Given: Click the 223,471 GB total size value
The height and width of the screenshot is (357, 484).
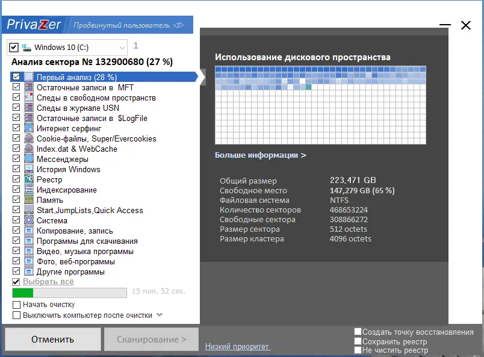Looking at the screenshot, I should pyautogui.click(x=353, y=180).
